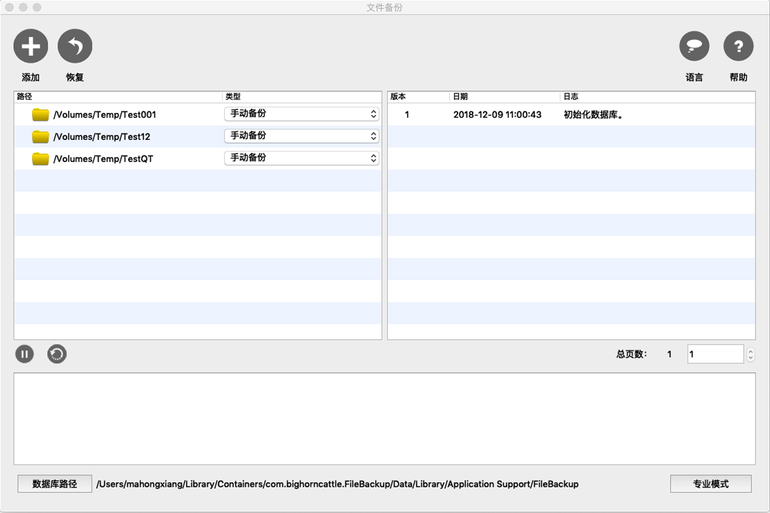The width and height of the screenshot is (770, 513).
Task: Click the 专业模式 button
Action: tap(711, 484)
